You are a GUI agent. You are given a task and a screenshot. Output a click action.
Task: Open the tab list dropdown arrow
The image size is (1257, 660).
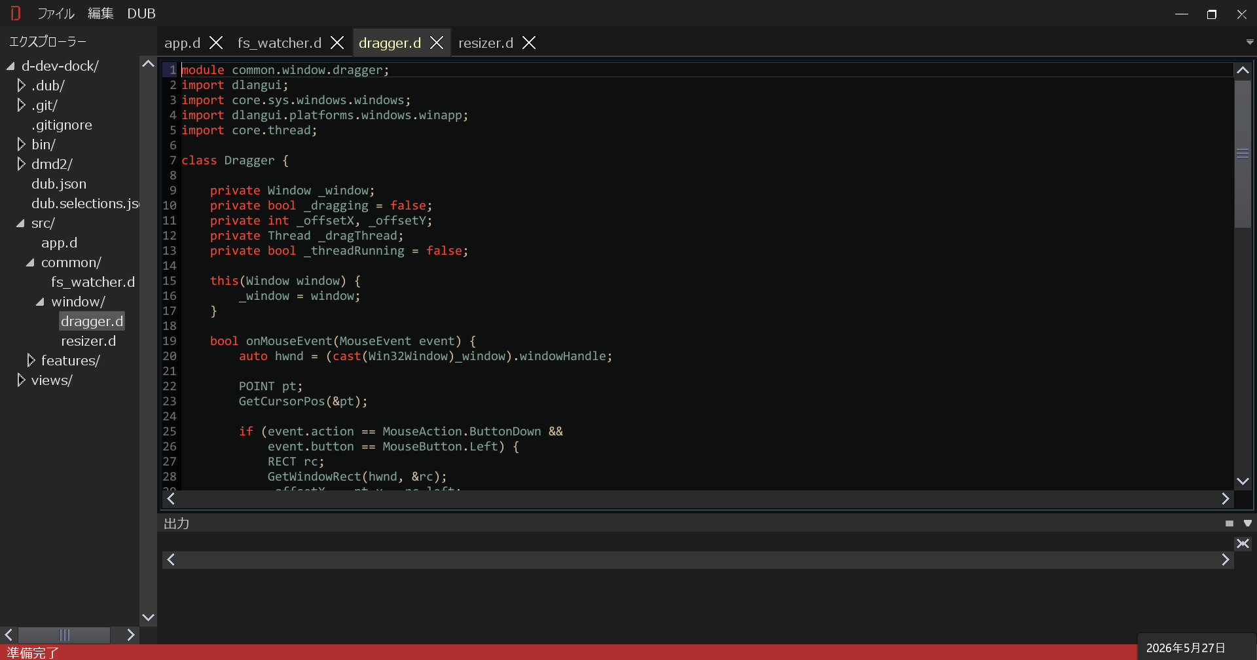(x=1249, y=43)
